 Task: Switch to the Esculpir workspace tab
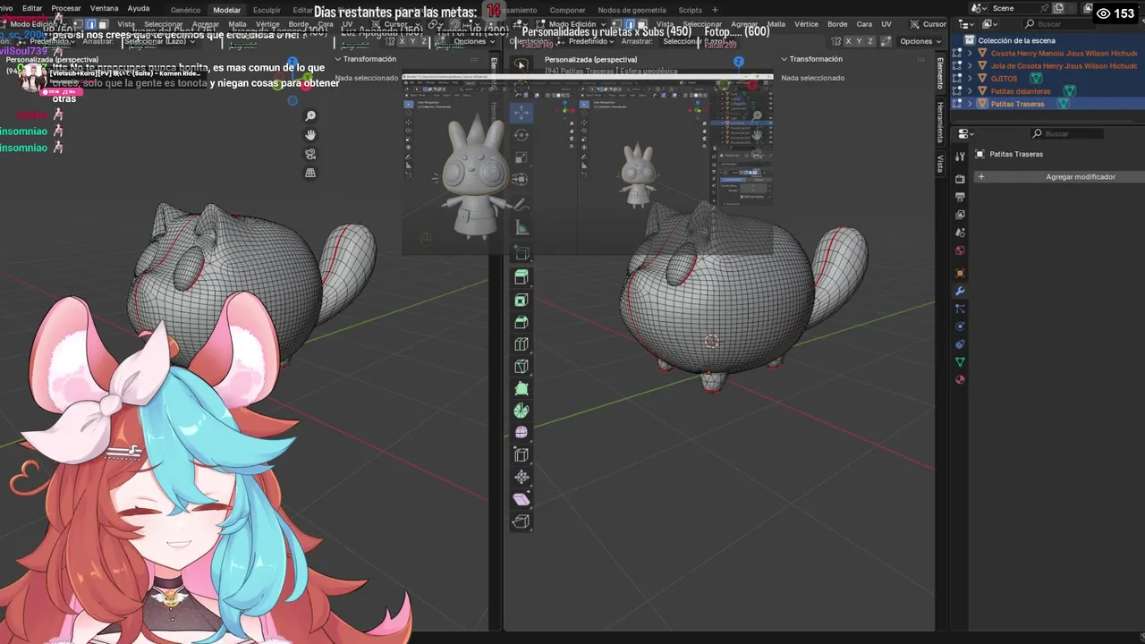pos(267,10)
